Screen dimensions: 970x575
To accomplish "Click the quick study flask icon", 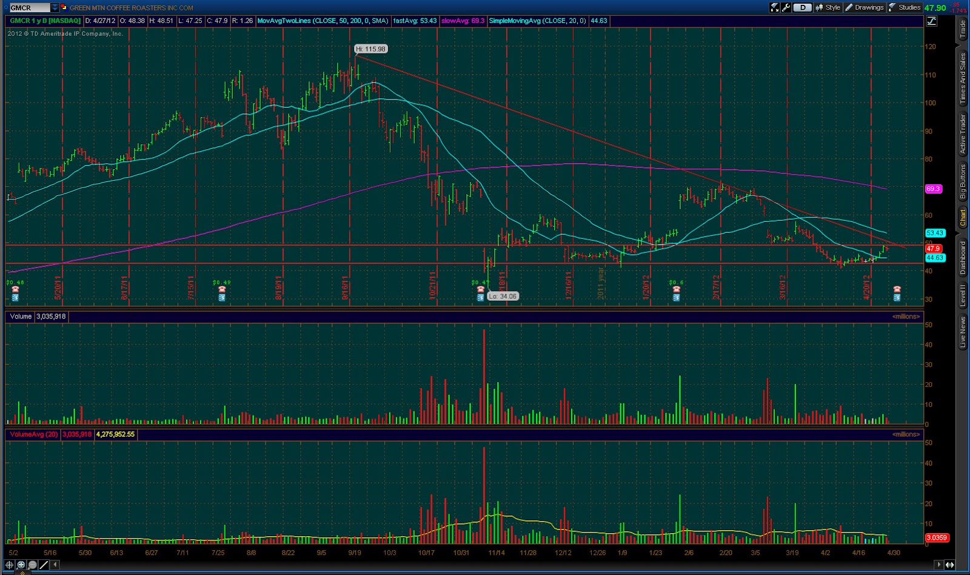I will [x=775, y=7].
